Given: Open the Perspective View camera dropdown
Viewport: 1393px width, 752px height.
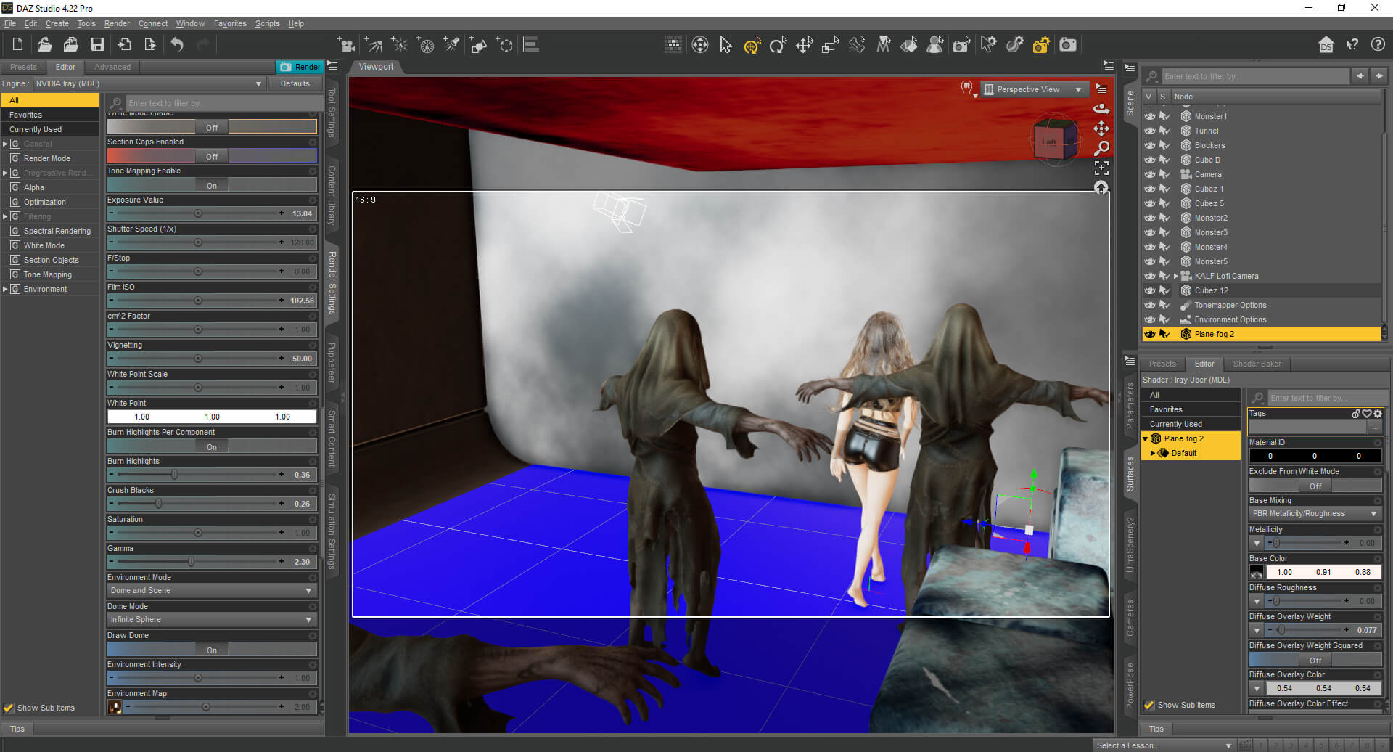Looking at the screenshot, I should tap(1034, 89).
